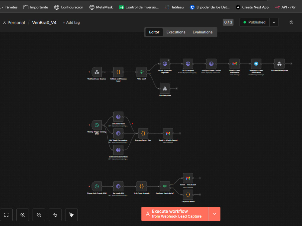This screenshot has height=226, width=302.
Task: Open the Telegram Lead Notification node
Action: [x=256, y=64]
